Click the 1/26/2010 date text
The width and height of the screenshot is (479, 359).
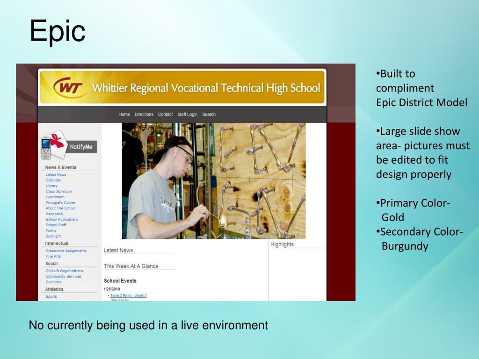pyautogui.click(x=112, y=289)
